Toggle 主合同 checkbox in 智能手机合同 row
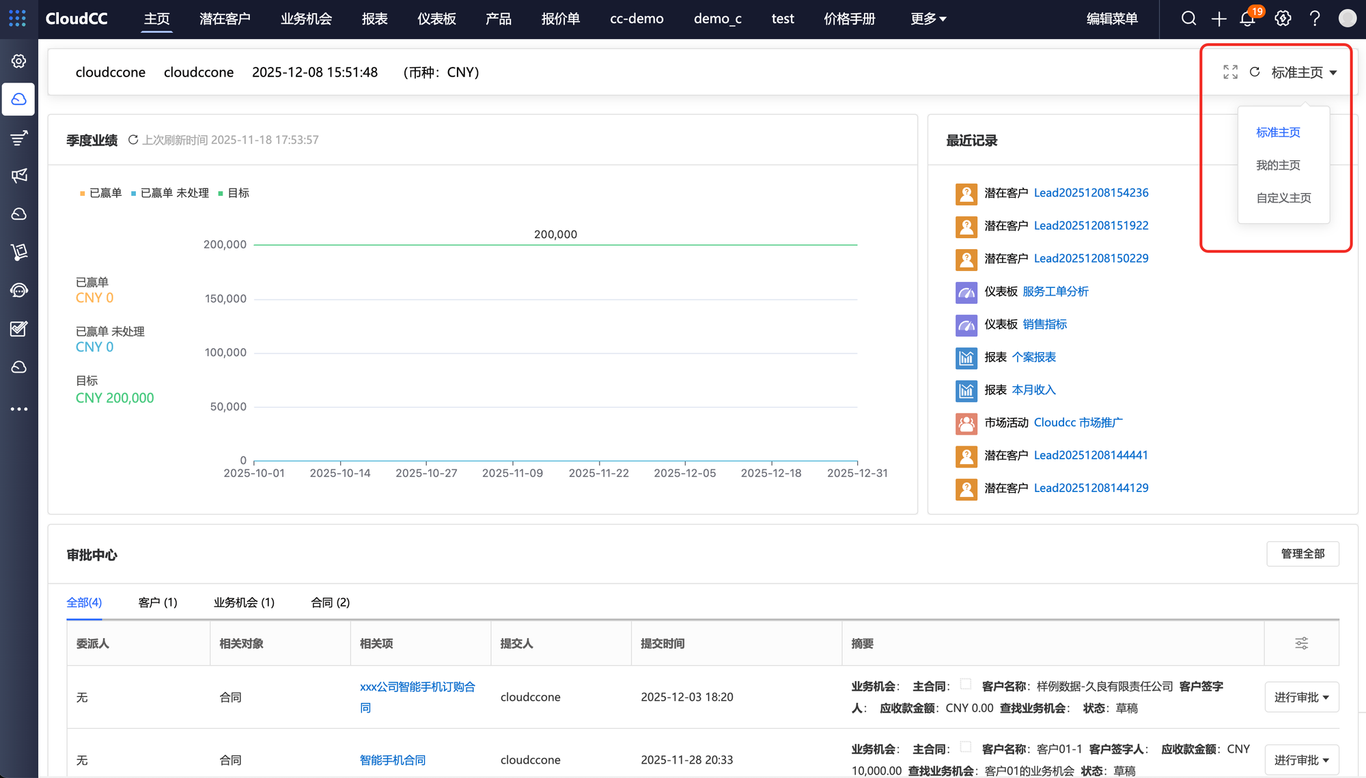The height and width of the screenshot is (778, 1366). [965, 747]
